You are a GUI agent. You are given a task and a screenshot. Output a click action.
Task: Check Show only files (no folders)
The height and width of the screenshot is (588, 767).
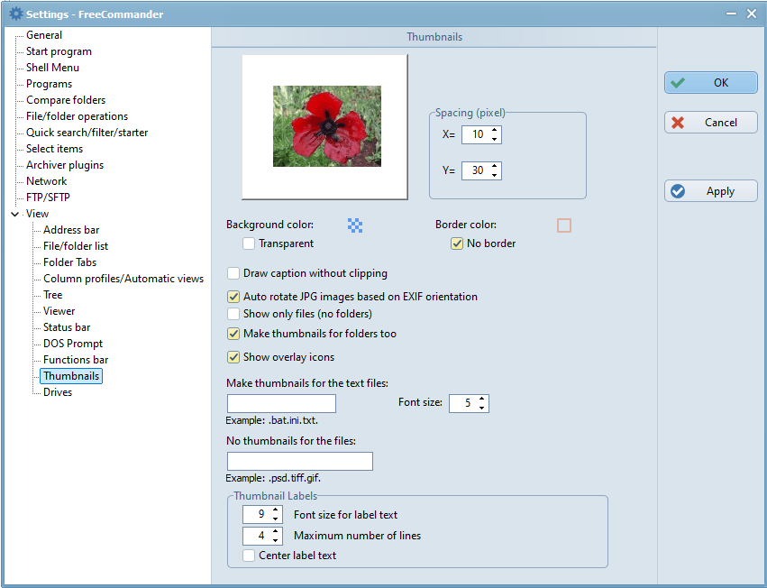[233, 314]
